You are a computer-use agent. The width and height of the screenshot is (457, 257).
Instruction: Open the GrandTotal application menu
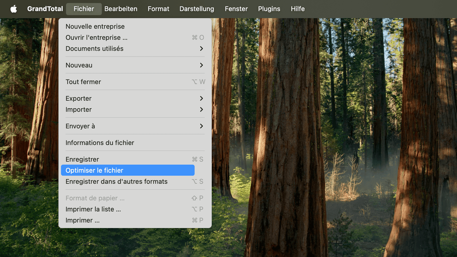(45, 8)
